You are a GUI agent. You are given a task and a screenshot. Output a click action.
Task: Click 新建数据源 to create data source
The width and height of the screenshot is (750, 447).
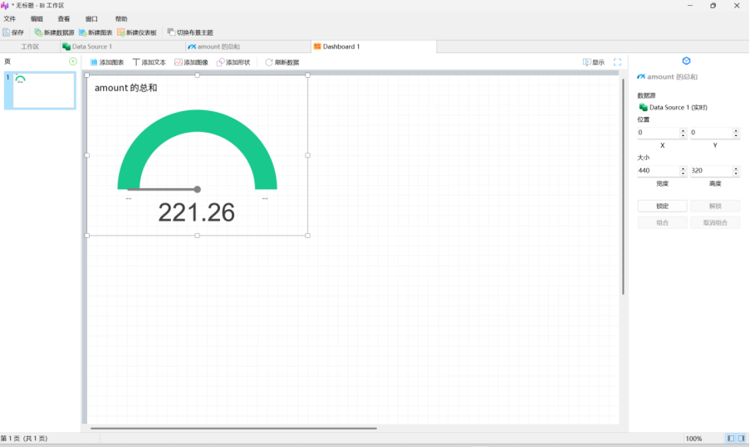point(39,32)
